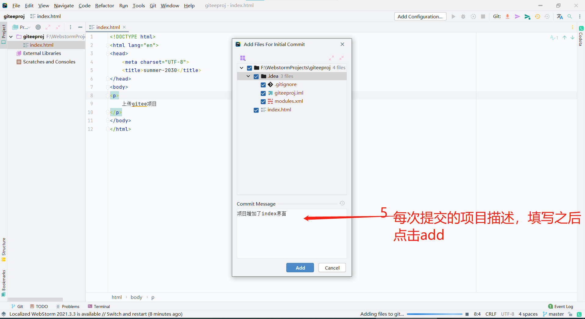The width and height of the screenshot is (585, 319).
Task: Open Git Show History clock icon
Action: tap(537, 16)
